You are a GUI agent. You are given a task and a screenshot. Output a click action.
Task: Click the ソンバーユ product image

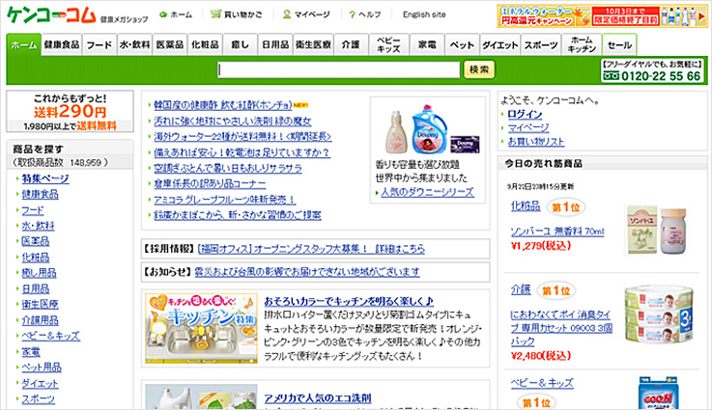click(657, 230)
